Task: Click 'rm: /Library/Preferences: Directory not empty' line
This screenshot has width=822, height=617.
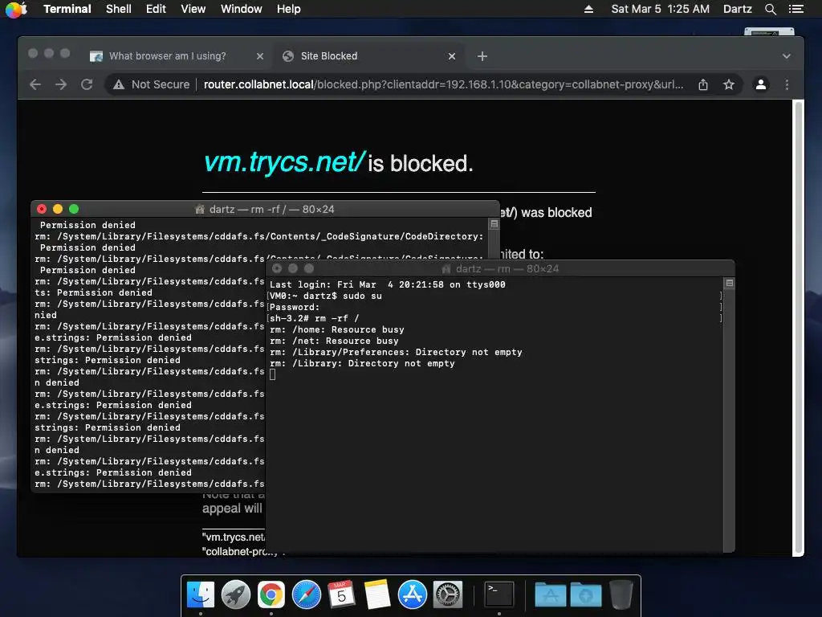Action: click(396, 352)
